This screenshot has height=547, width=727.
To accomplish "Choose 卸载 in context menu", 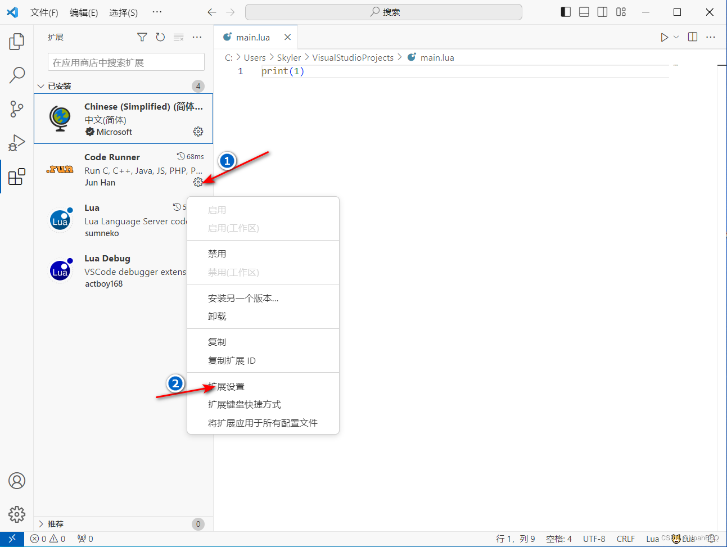I will point(263,316).
